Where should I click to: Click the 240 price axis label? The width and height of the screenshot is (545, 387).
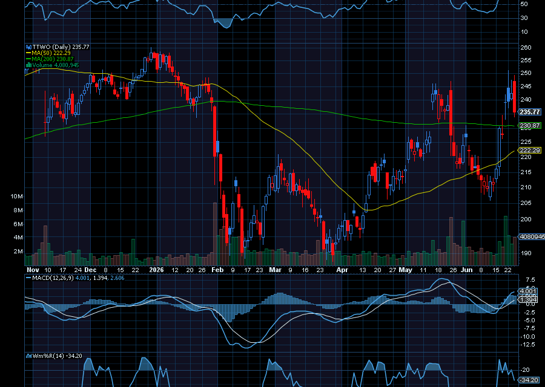coord(526,100)
